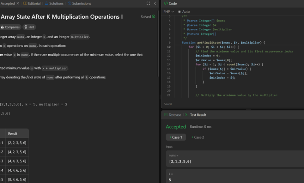Click the '$minIndex = $j;' code line

[x=222, y=77]
